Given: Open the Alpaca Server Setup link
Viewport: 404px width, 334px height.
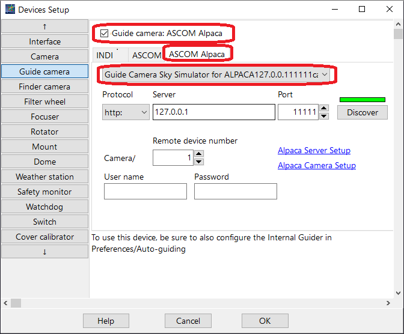Looking at the screenshot, I should pos(314,151).
